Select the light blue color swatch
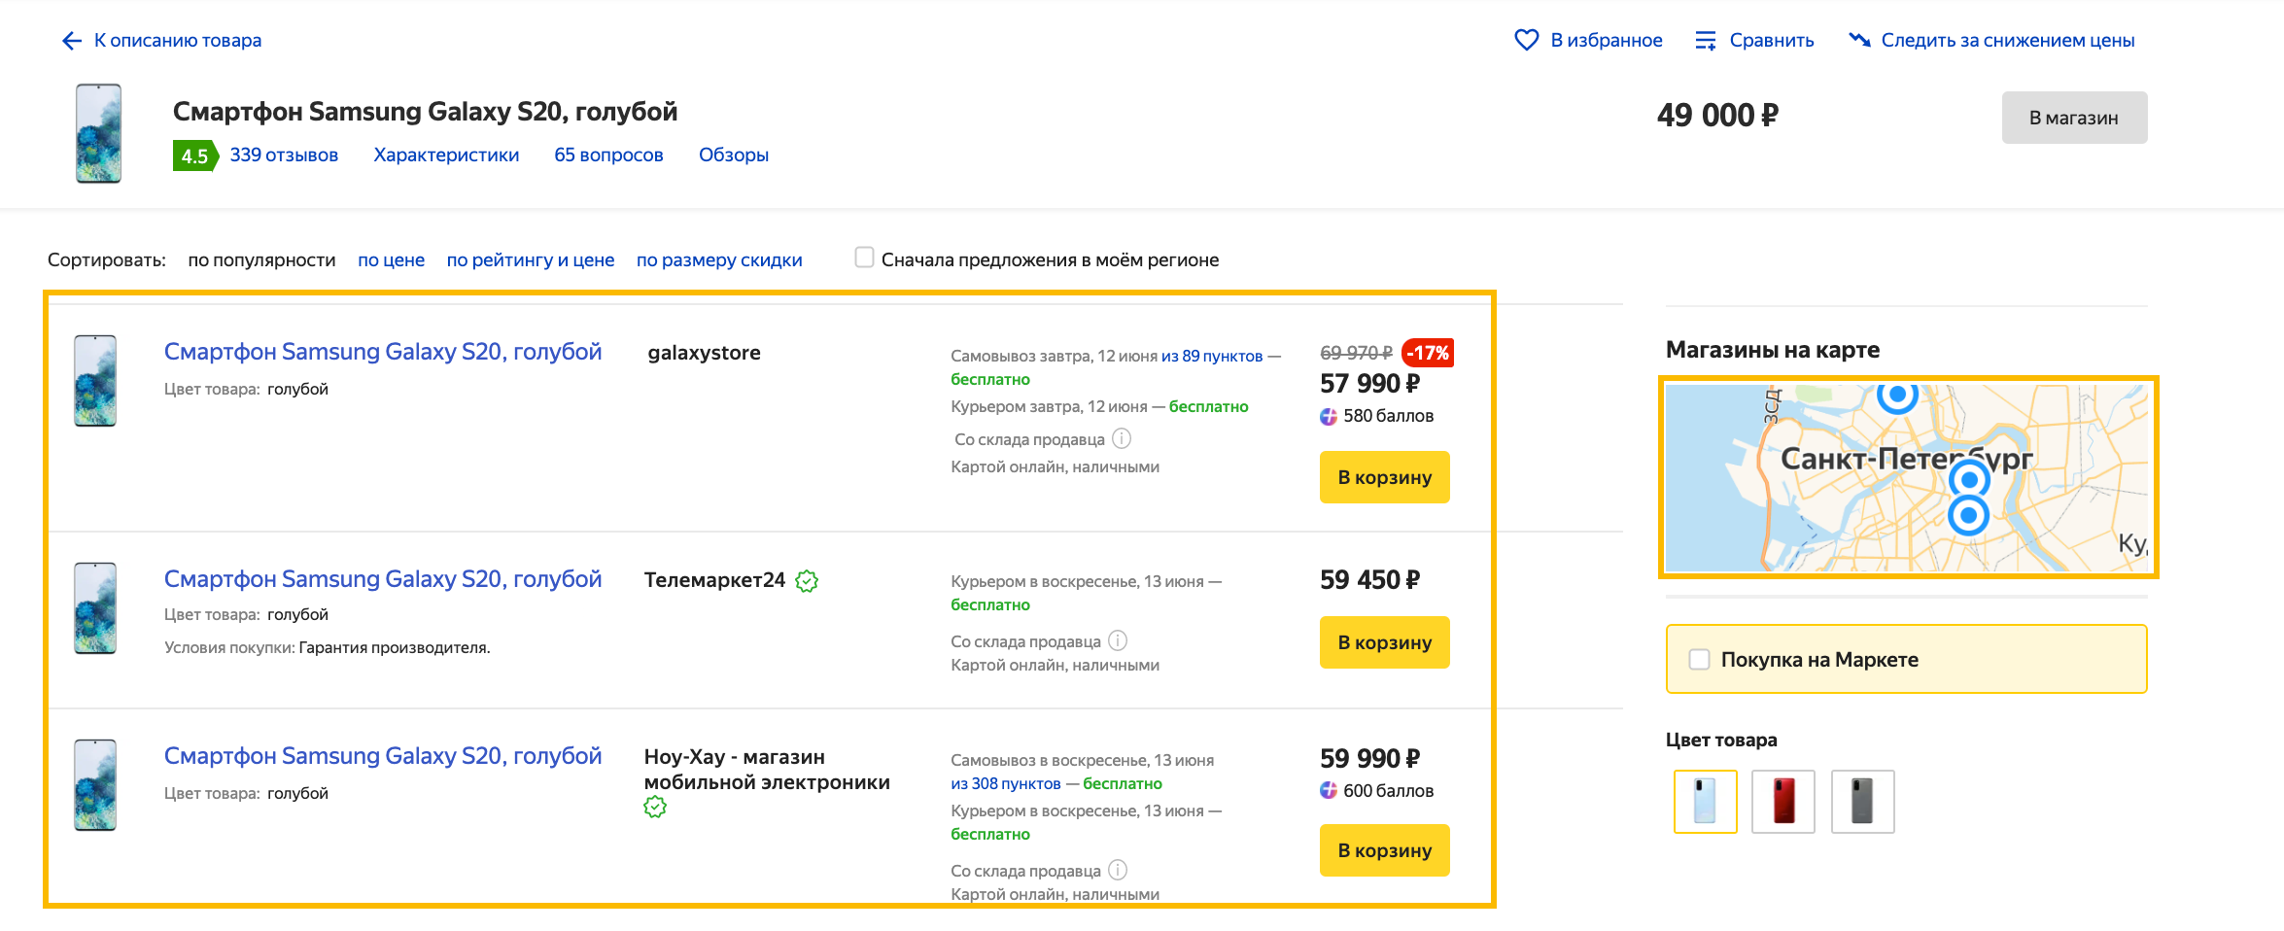The width and height of the screenshot is (2284, 931). pyautogui.click(x=1705, y=802)
